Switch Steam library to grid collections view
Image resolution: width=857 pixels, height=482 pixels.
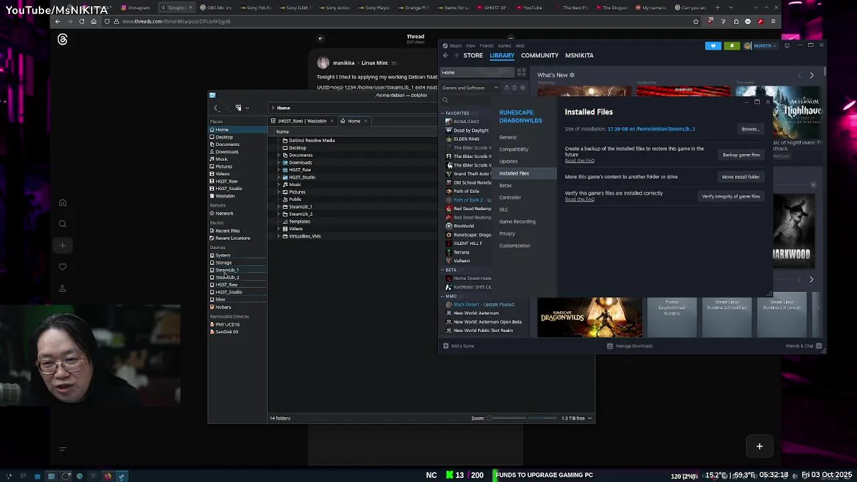[x=522, y=72]
